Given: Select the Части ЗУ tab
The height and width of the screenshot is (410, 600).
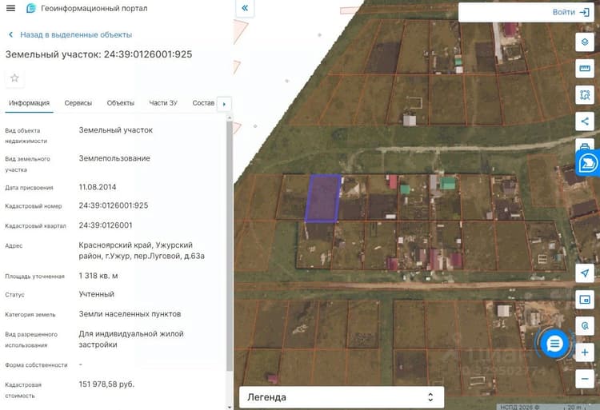Looking at the screenshot, I should [x=163, y=103].
